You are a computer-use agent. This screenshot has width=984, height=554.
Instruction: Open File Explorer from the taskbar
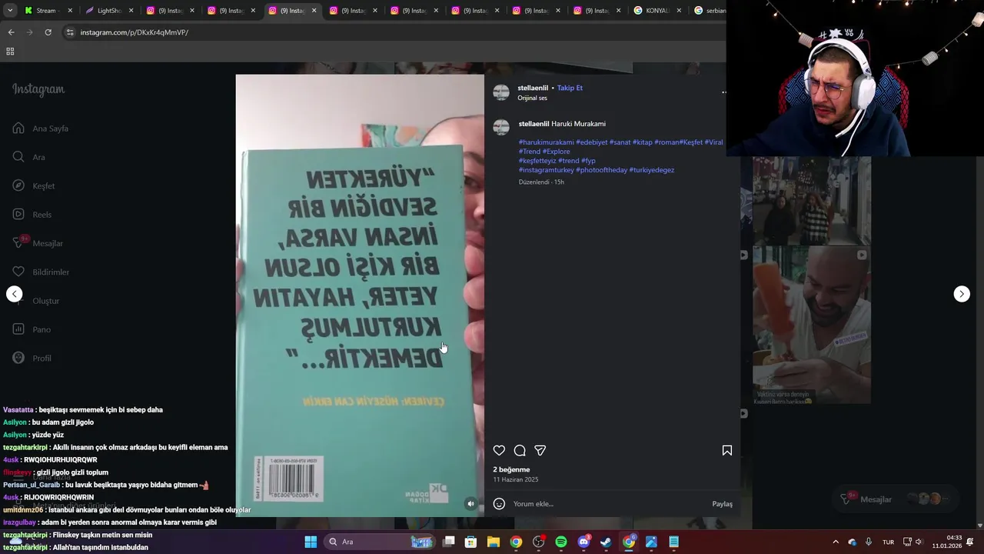pos(494,542)
